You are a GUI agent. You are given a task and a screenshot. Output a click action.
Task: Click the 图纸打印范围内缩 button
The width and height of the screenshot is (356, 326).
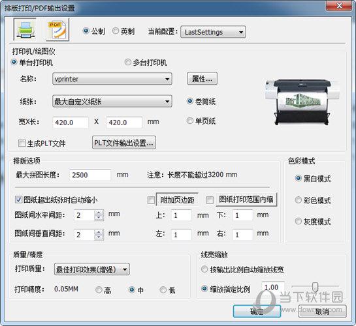[x=246, y=200]
